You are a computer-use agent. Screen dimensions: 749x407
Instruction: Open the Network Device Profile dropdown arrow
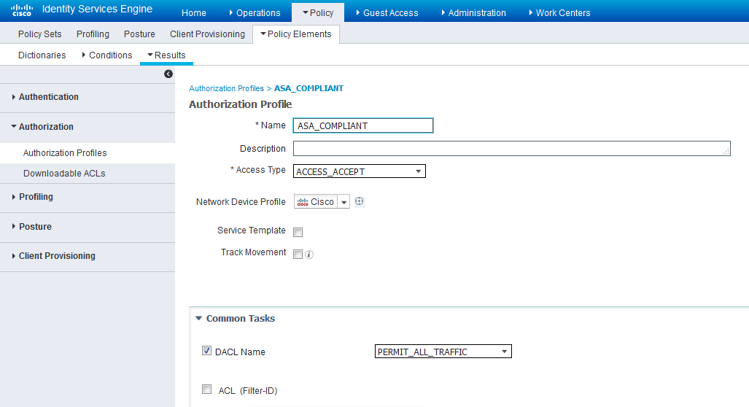344,202
